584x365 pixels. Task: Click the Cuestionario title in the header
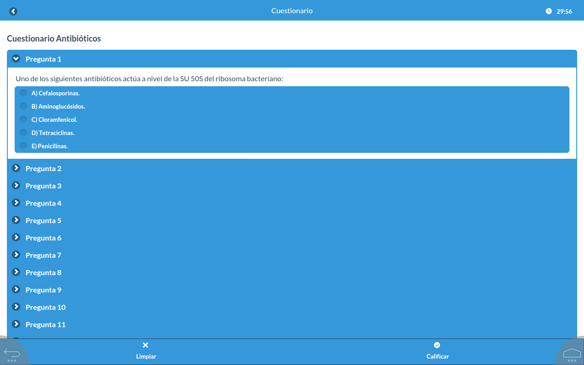(292, 11)
